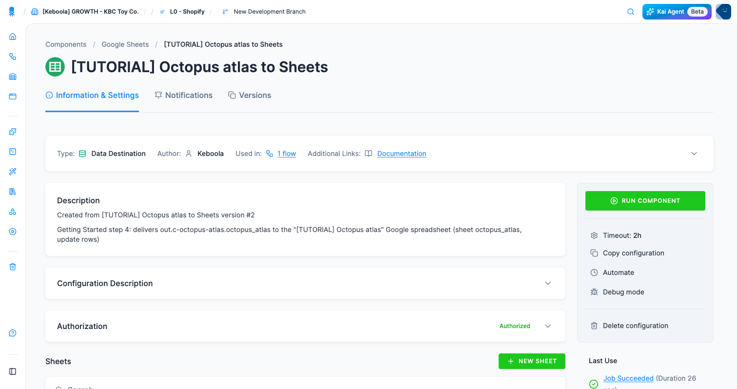Open the user avatar menu
This screenshot has width=737, height=389.
click(x=723, y=12)
